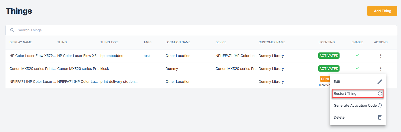Open actions menu for HP Color Laser row
Image resolution: width=401 pixels, height=132 pixels.
click(x=381, y=56)
